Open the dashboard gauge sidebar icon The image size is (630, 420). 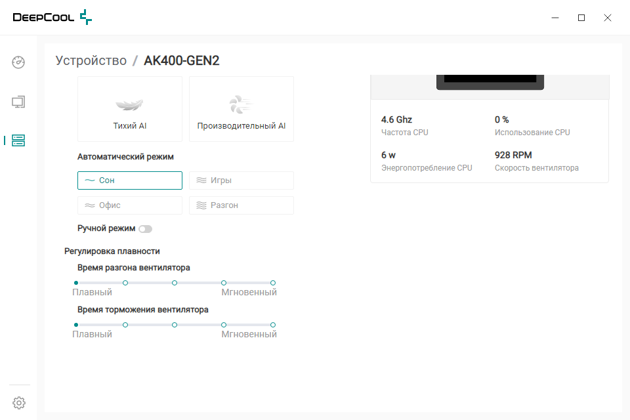tap(18, 62)
